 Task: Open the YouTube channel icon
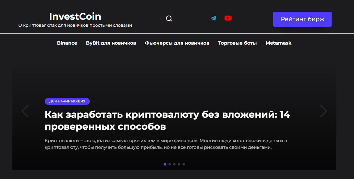coord(228,18)
